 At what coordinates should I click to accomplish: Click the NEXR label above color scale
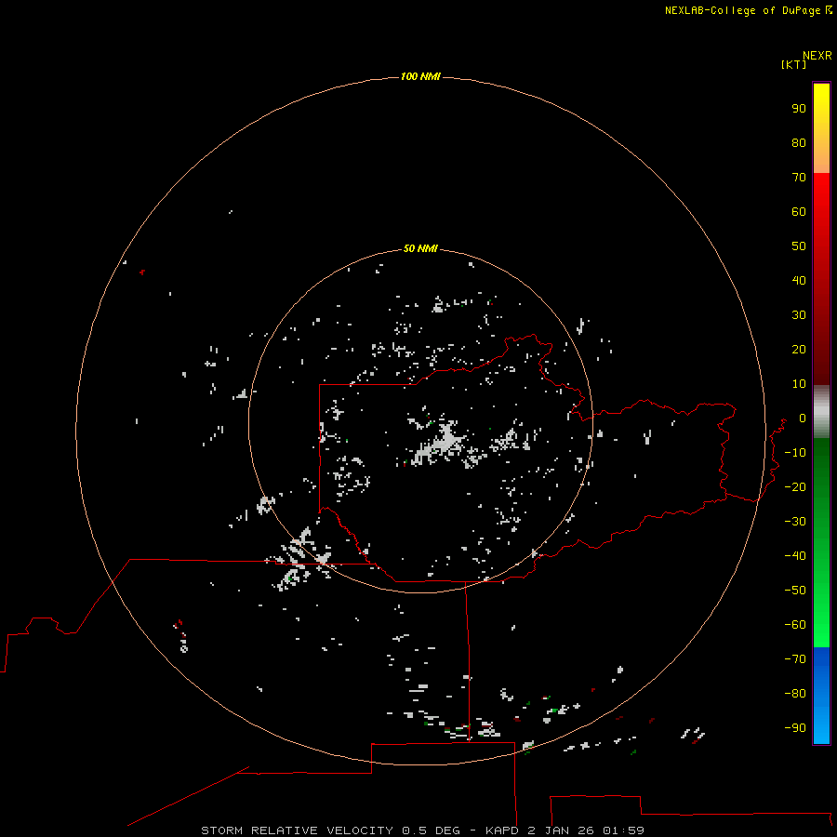[817, 56]
